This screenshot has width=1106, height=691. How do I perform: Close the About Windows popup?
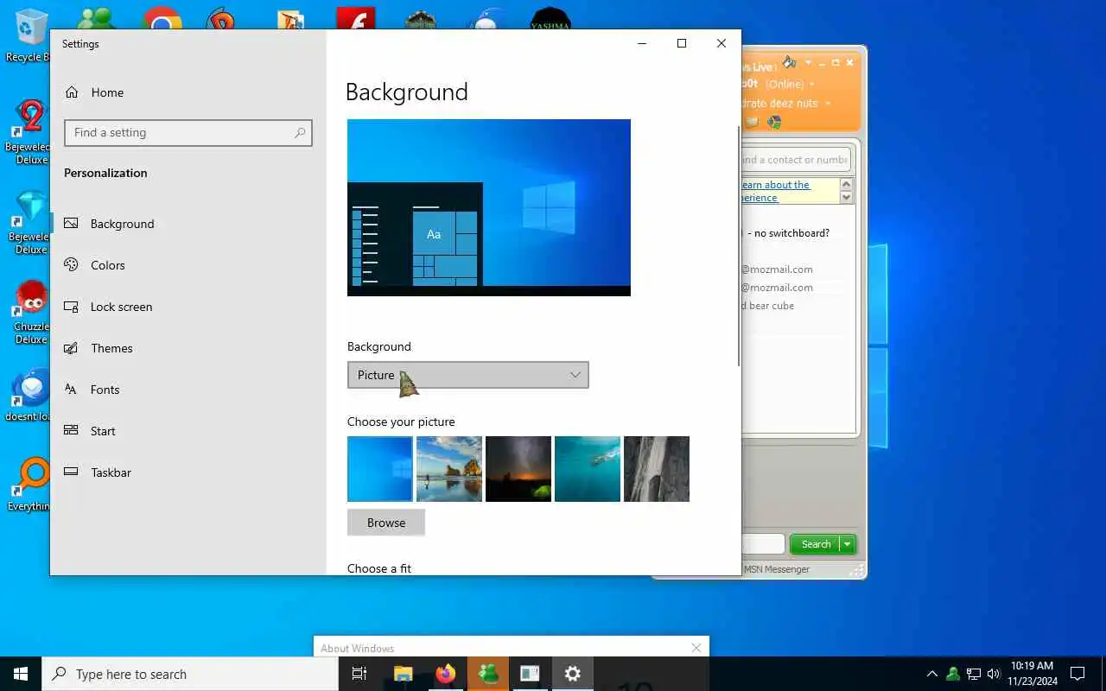696,648
